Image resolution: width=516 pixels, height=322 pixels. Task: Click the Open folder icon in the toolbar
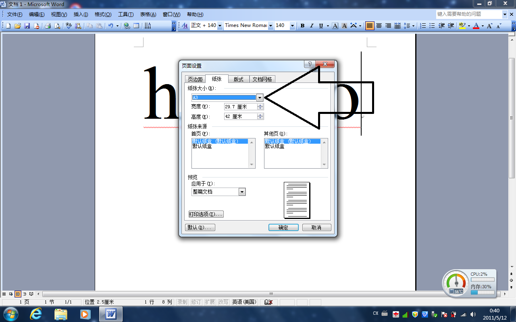click(17, 26)
